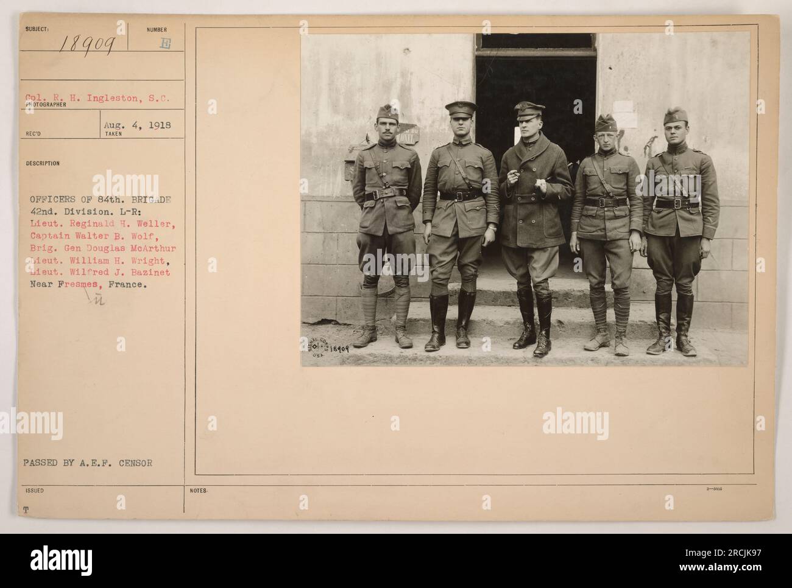Viewport: 792px width, 588px height.
Task: Click the 'NUMBER' field label
Action: click(x=156, y=29)
